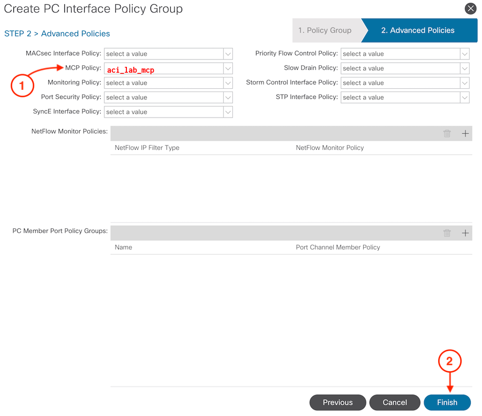Add a NetFlow Monitor Policy with plus icon

465,134
